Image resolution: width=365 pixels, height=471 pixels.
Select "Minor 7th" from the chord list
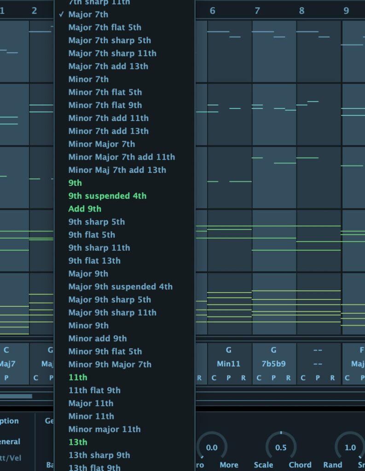[x=88, y=79]
